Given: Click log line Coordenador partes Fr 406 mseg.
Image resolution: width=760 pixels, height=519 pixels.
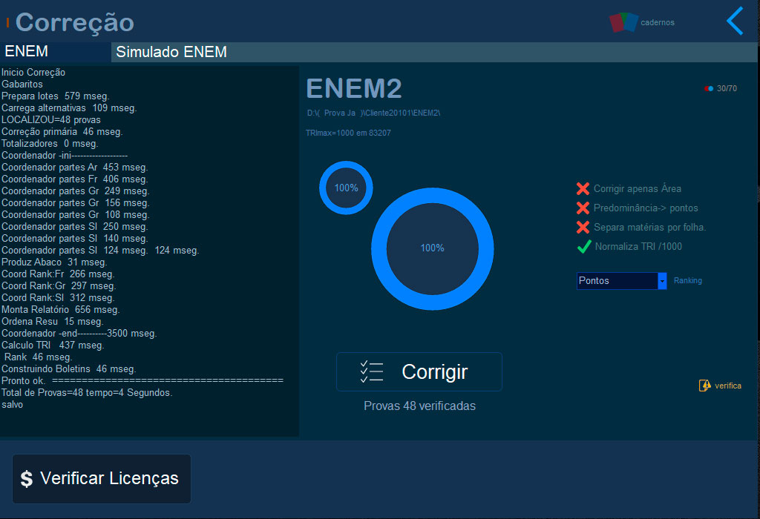Looking at the screenshot, I should click(x=74, y=179).
